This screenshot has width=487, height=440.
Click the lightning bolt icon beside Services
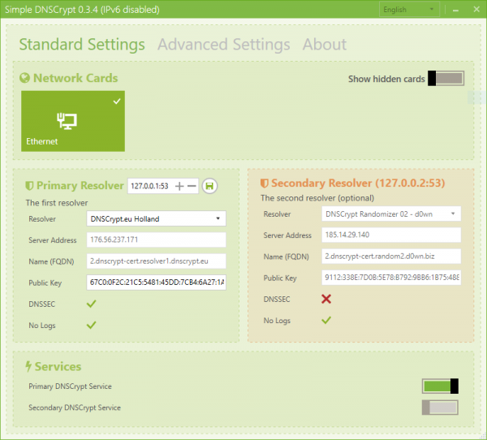[28, 366]
